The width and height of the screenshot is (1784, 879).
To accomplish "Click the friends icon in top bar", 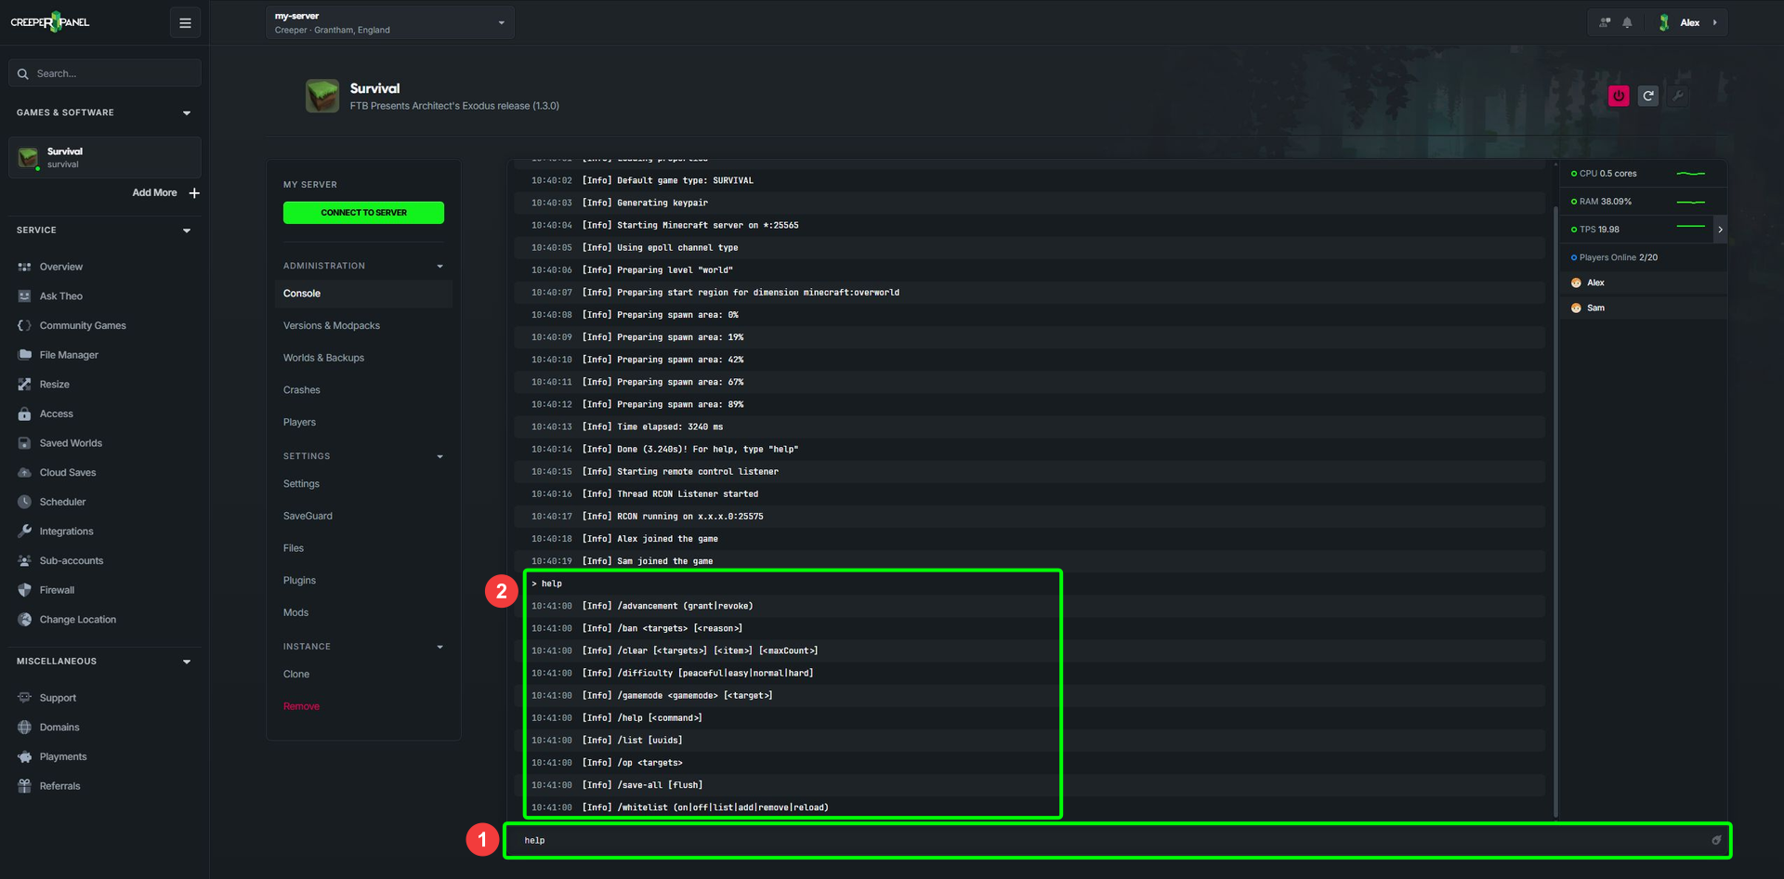I will [1605, 22].
